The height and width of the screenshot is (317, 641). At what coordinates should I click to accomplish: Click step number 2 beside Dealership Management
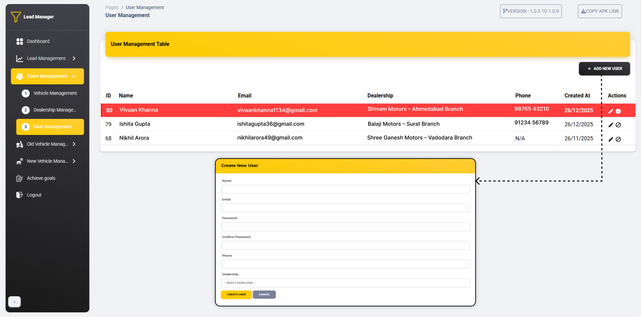pyautogui.click(x=26, y=110)
